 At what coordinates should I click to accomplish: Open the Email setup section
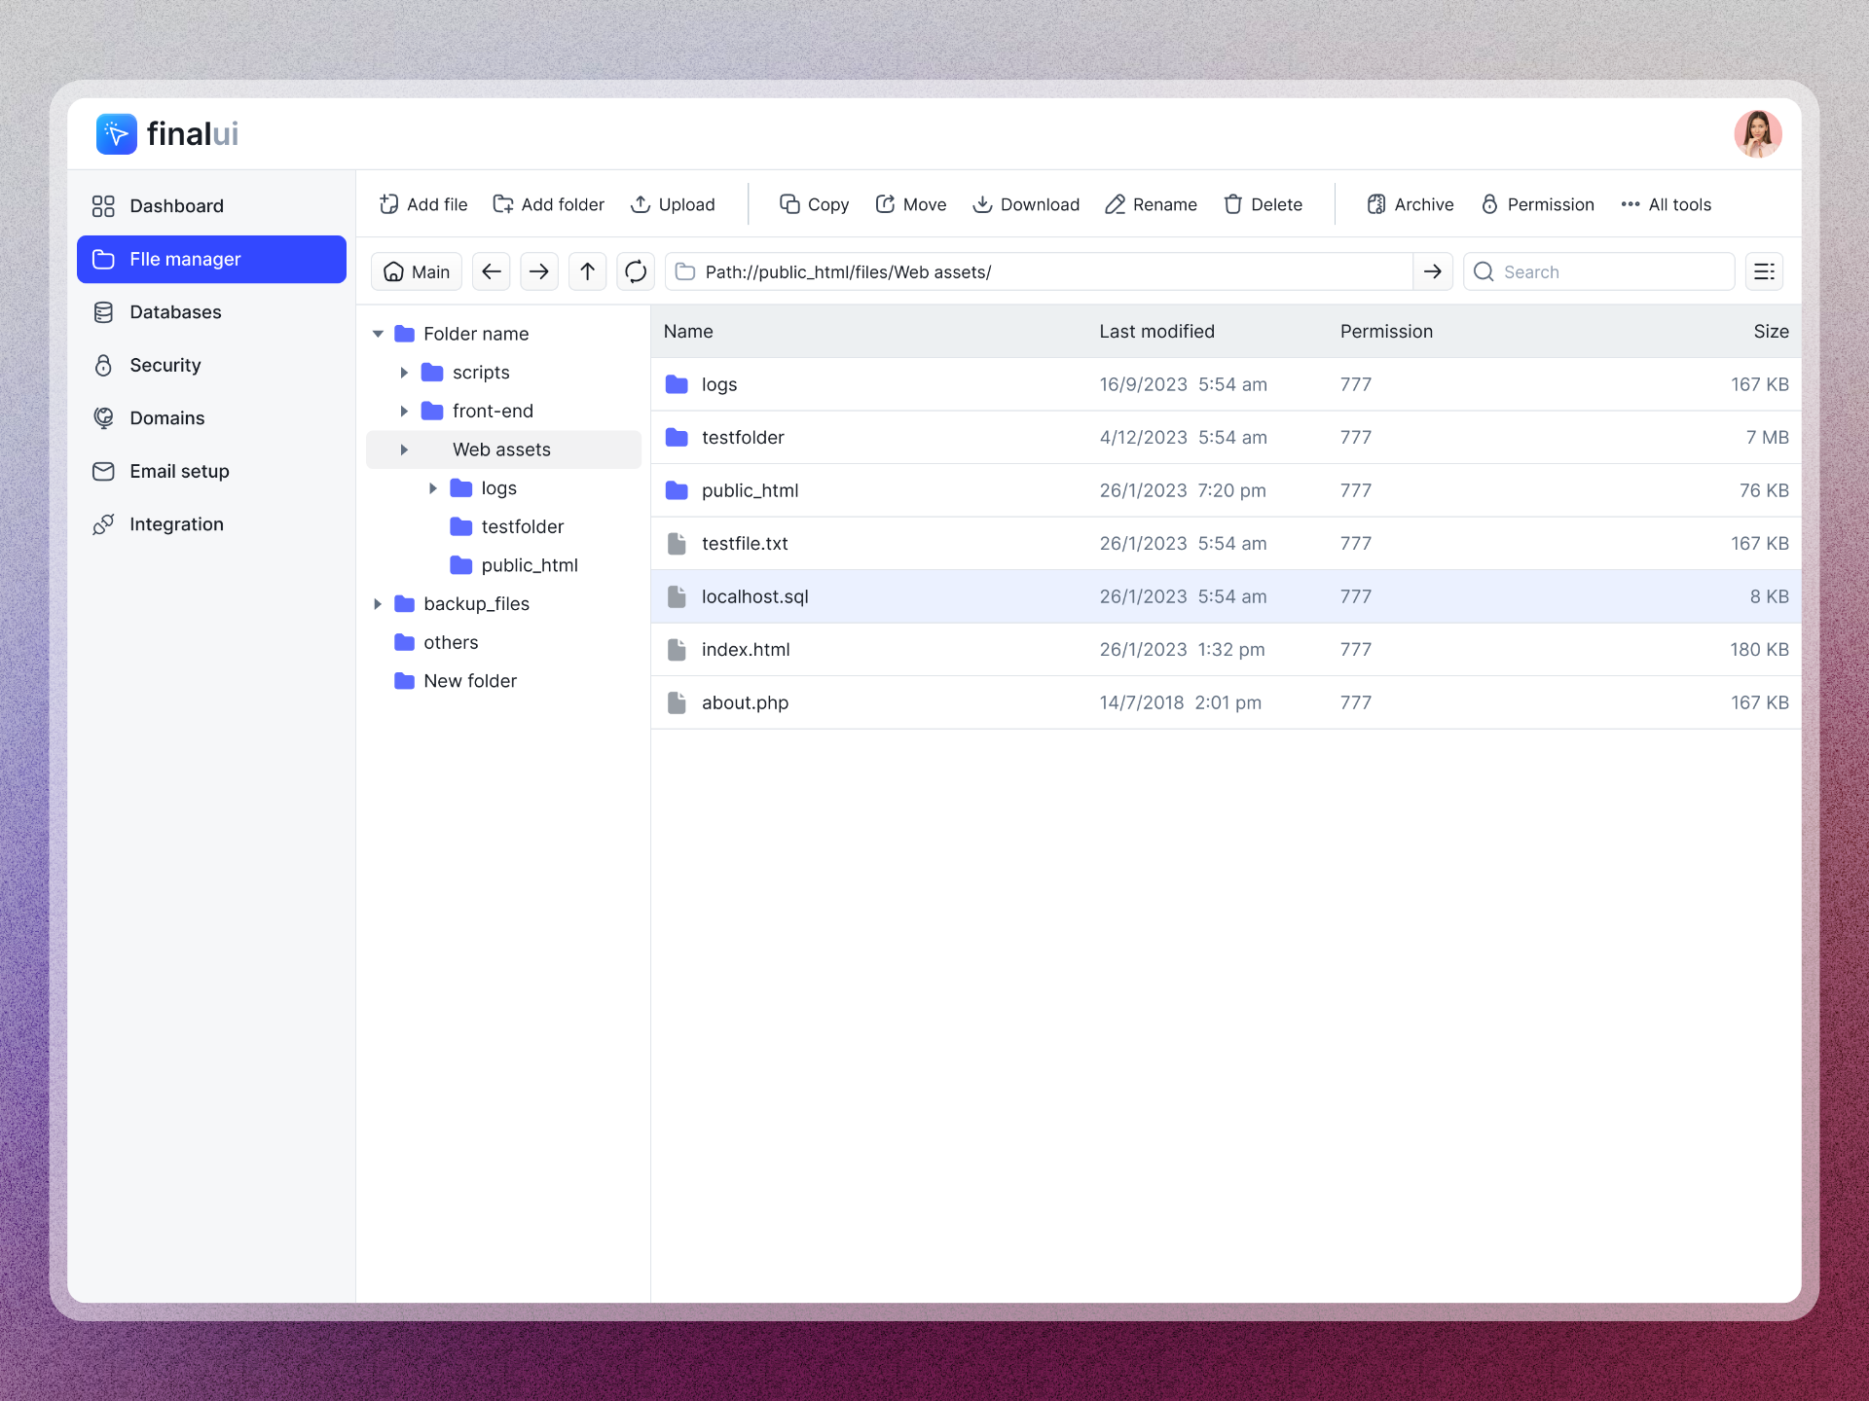click(x=177, y=471)
